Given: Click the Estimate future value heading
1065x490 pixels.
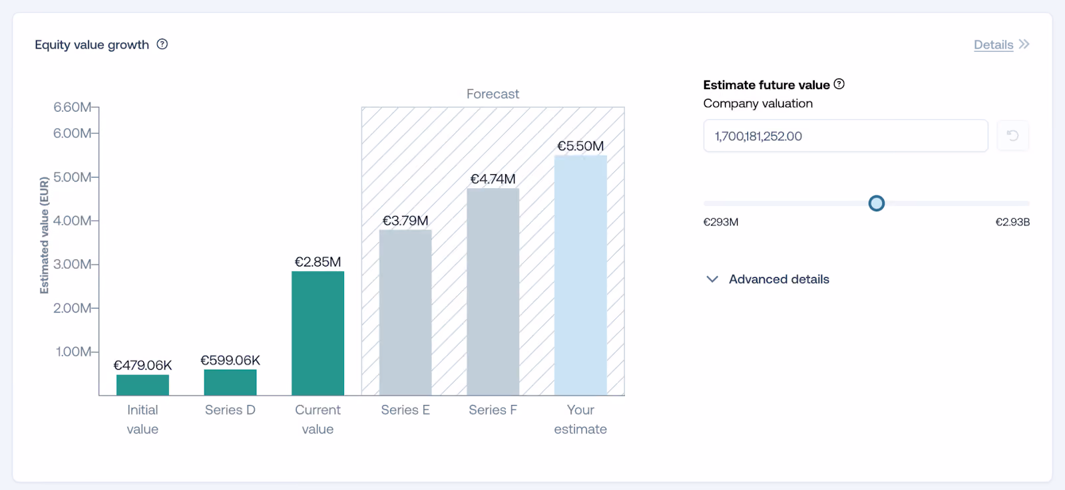Looking at the screenshot, I should pyautogui.click(x=767, y=85).
